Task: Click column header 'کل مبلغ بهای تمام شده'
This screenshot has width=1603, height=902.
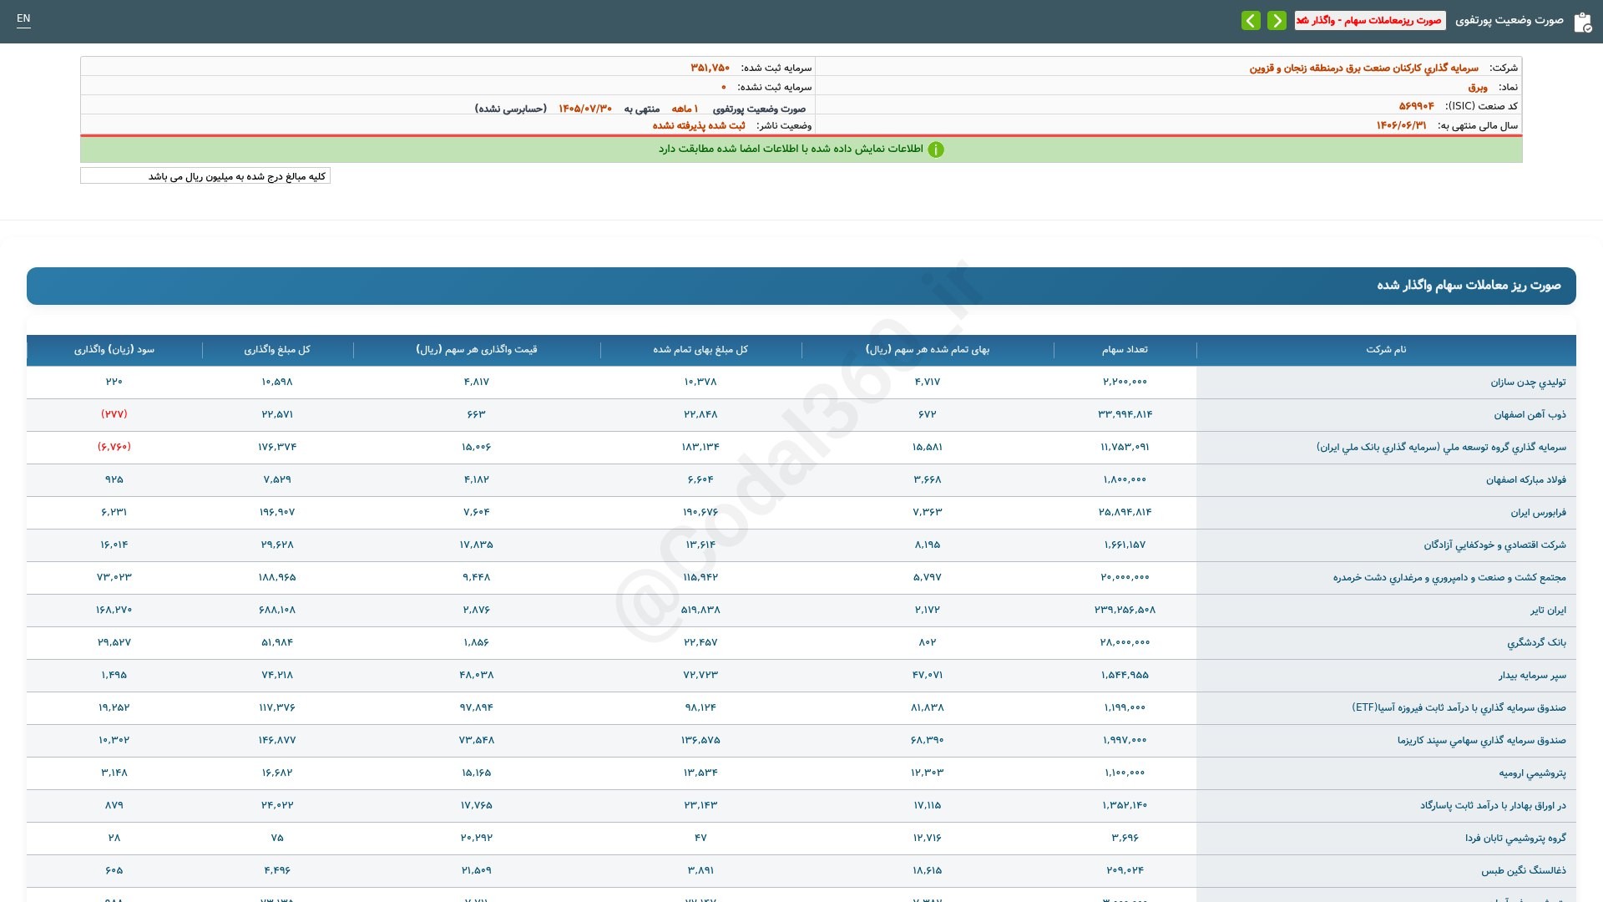Action: point(700,350)
